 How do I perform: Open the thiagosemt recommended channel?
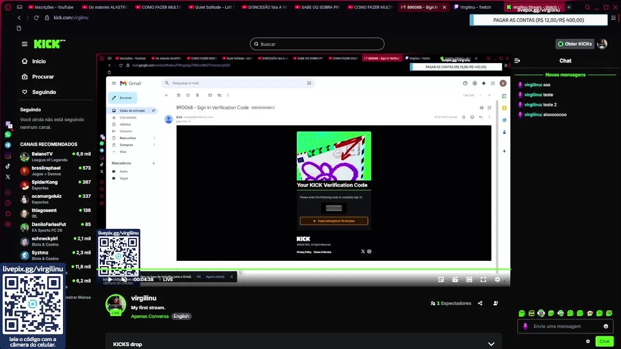(56, 213)
